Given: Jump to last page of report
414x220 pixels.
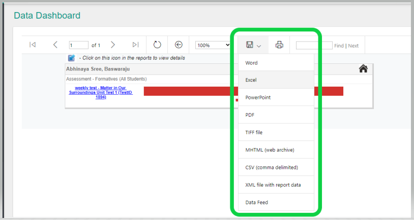Looking at the screenshot, I should [135, 45].
